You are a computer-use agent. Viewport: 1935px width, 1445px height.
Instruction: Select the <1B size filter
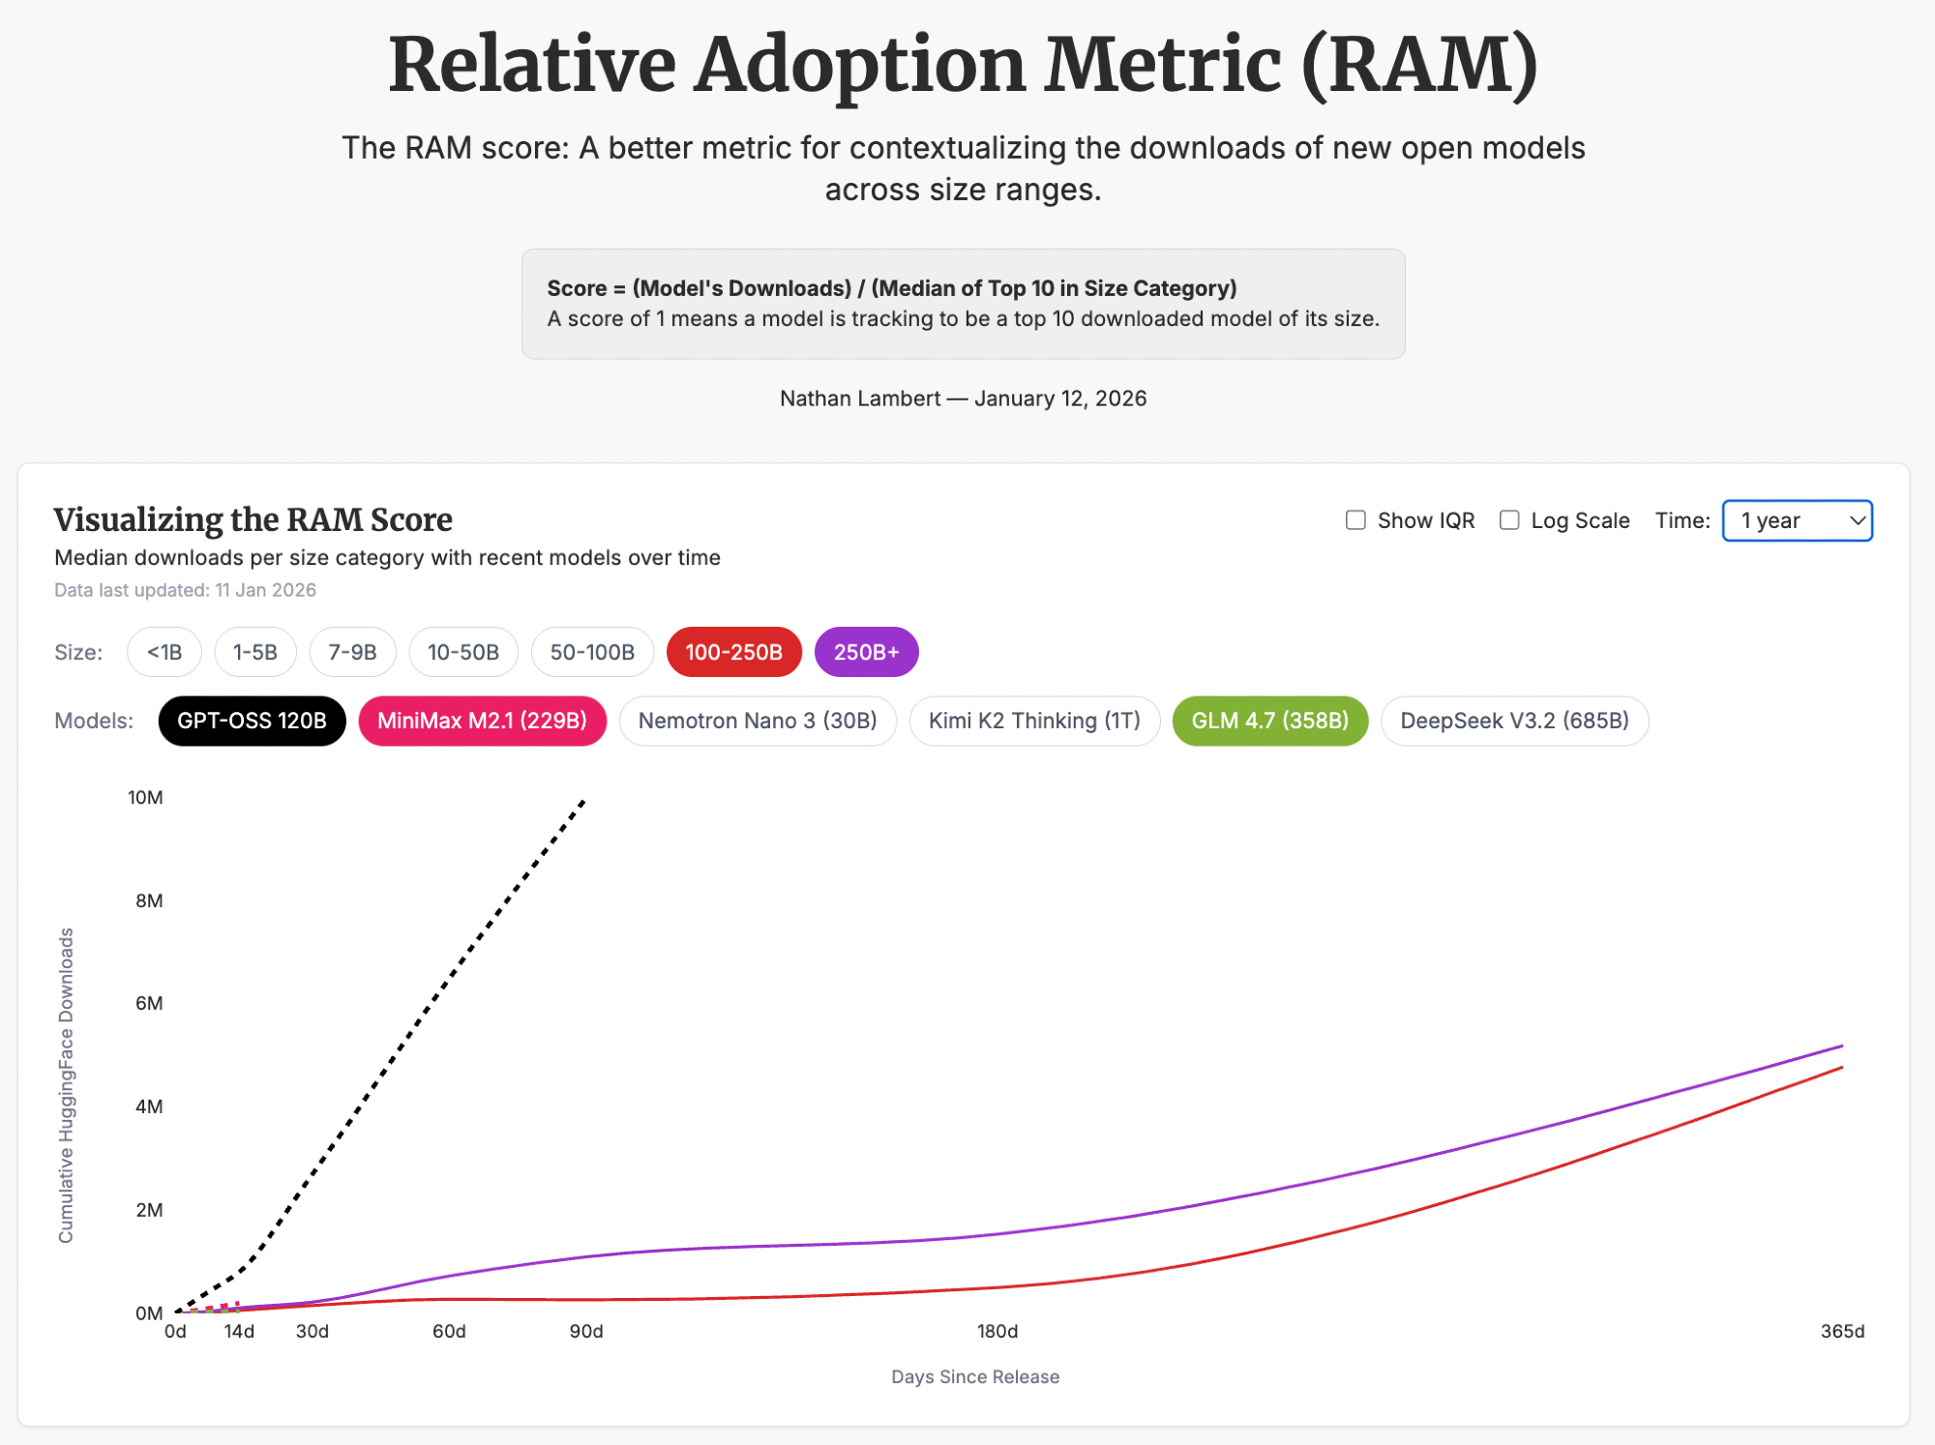164,652
